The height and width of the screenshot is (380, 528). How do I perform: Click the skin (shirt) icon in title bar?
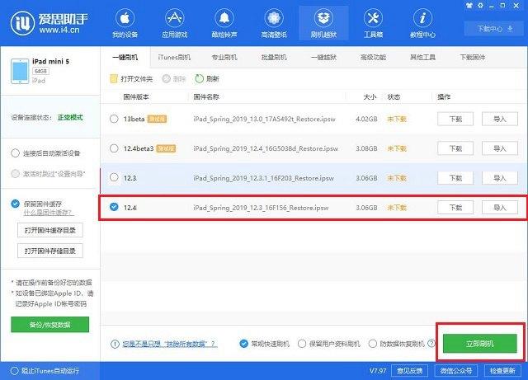point(469,6)
